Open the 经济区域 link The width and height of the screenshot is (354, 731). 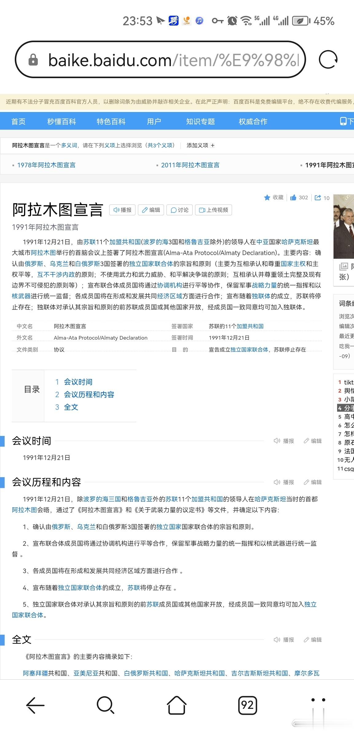[170, 296]
